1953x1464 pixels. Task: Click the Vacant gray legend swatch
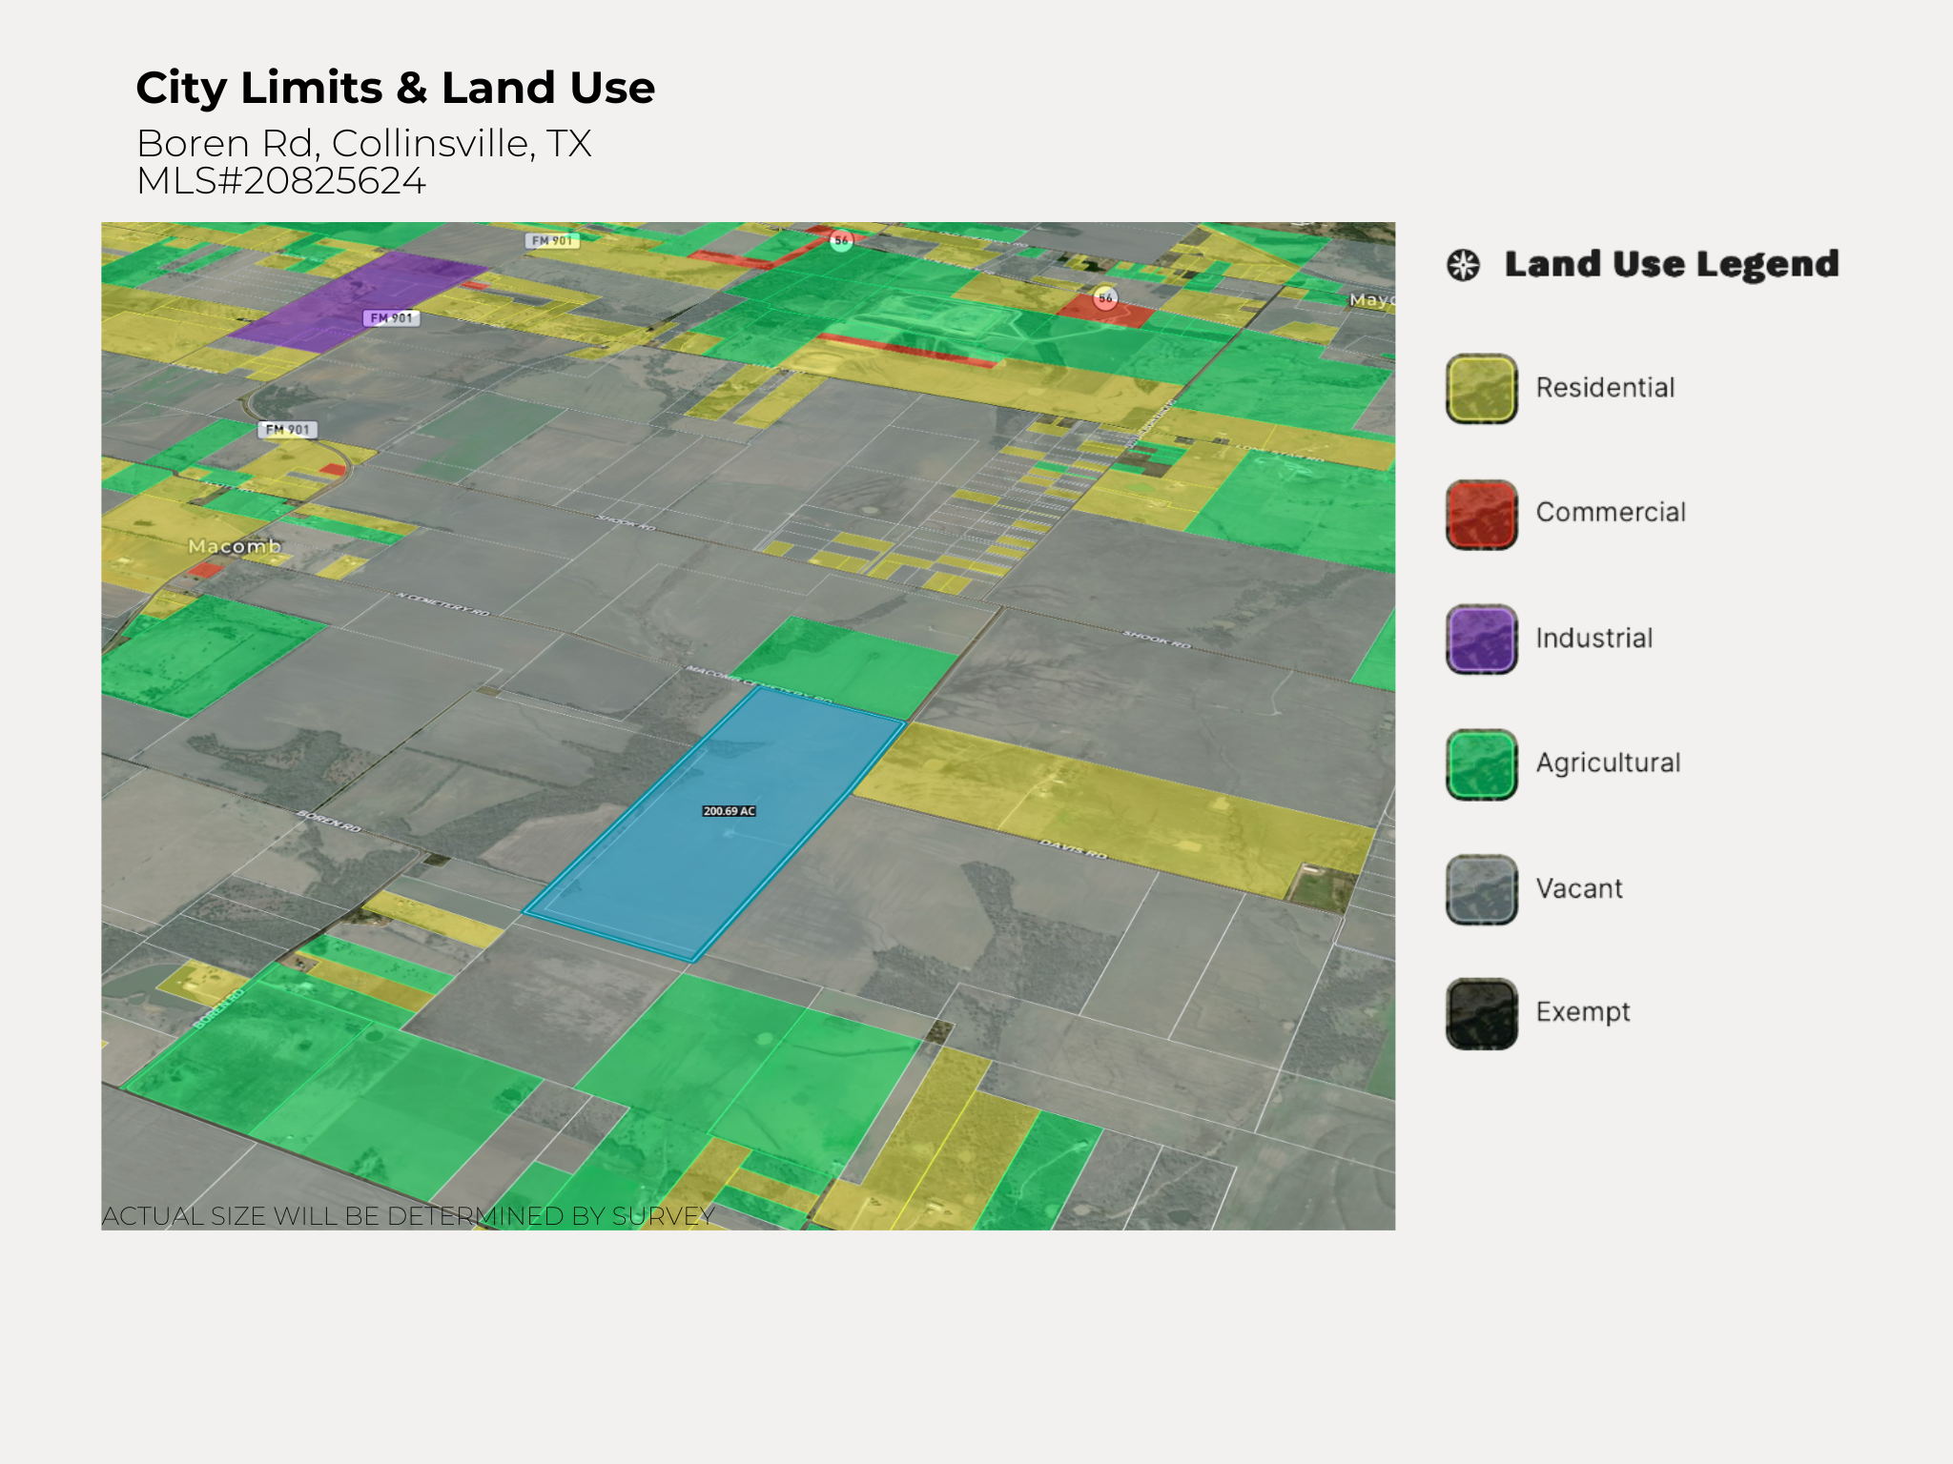click(x=1481, y=889)
